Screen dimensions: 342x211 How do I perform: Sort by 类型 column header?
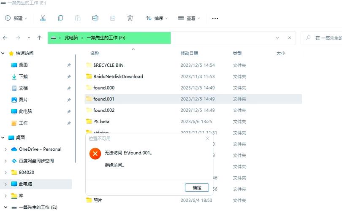coord(237,53)
